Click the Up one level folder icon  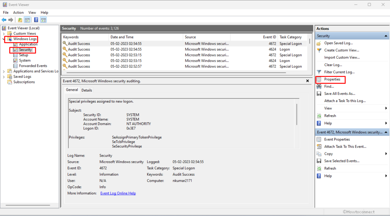point(20,20)
